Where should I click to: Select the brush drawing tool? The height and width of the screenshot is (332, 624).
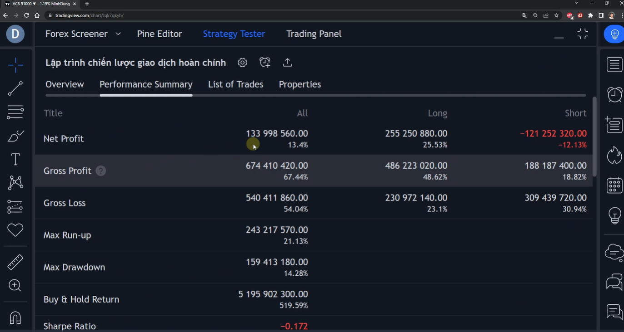pyautogui.click(x=15, y=136)
